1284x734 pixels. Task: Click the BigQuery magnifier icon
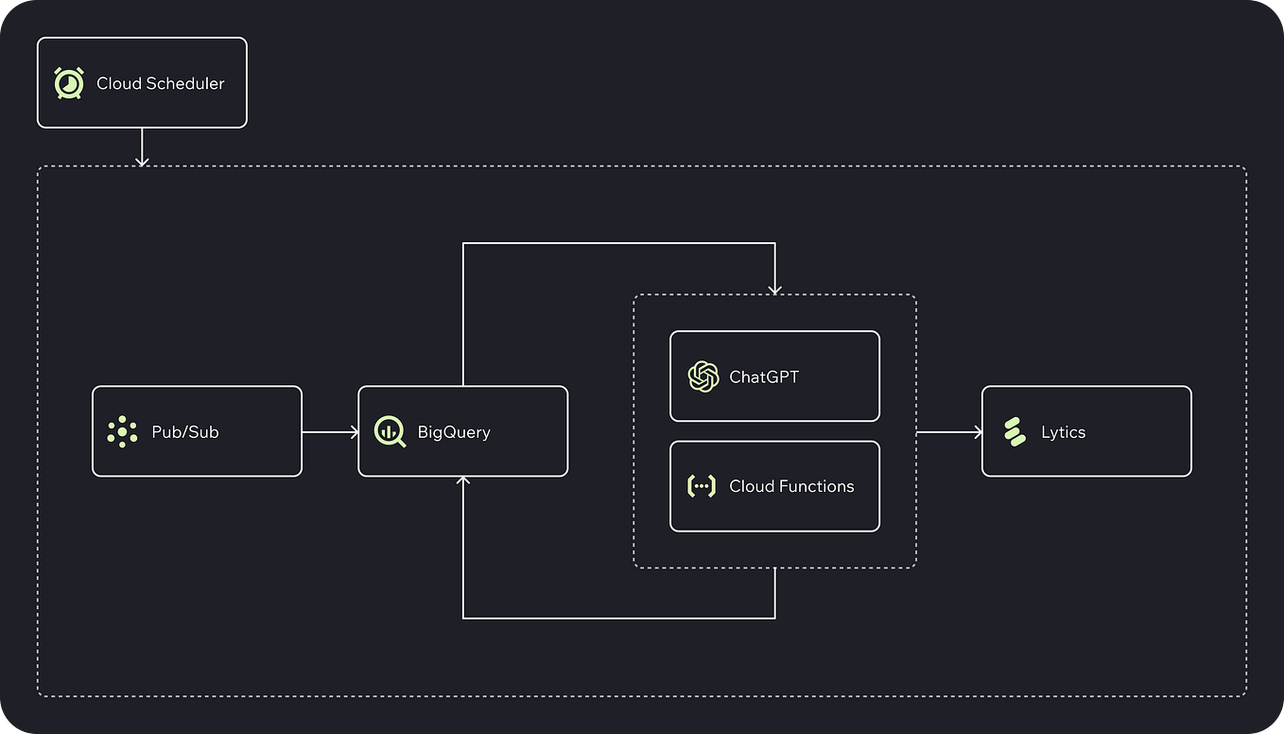390,431
